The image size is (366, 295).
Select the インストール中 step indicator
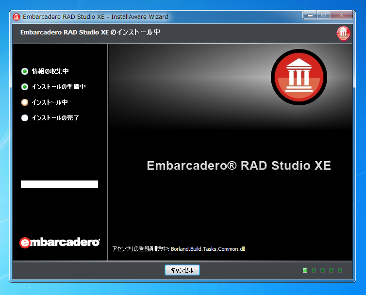(25, 102)
